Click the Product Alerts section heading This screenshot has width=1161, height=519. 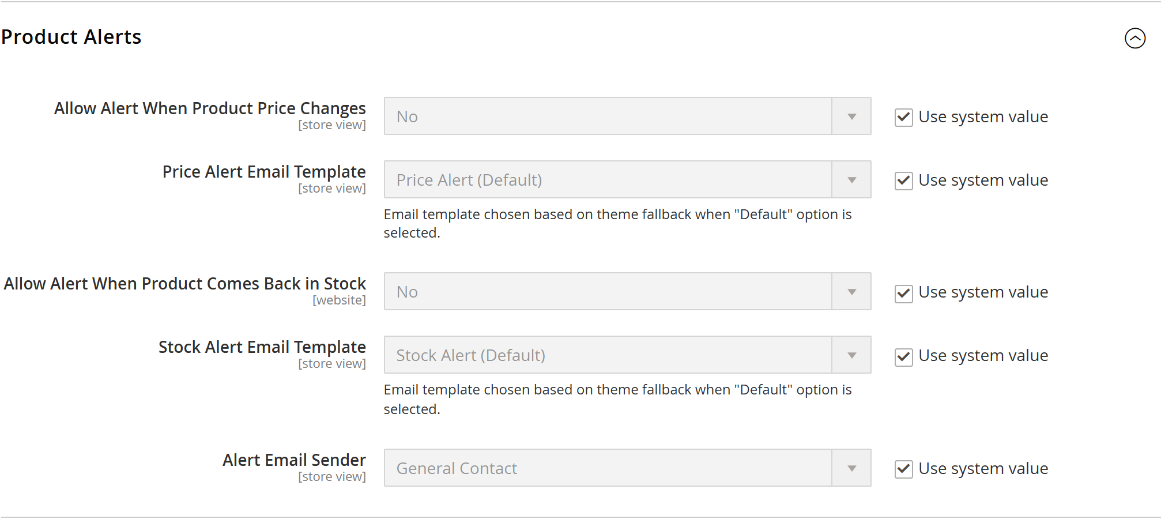71,37
